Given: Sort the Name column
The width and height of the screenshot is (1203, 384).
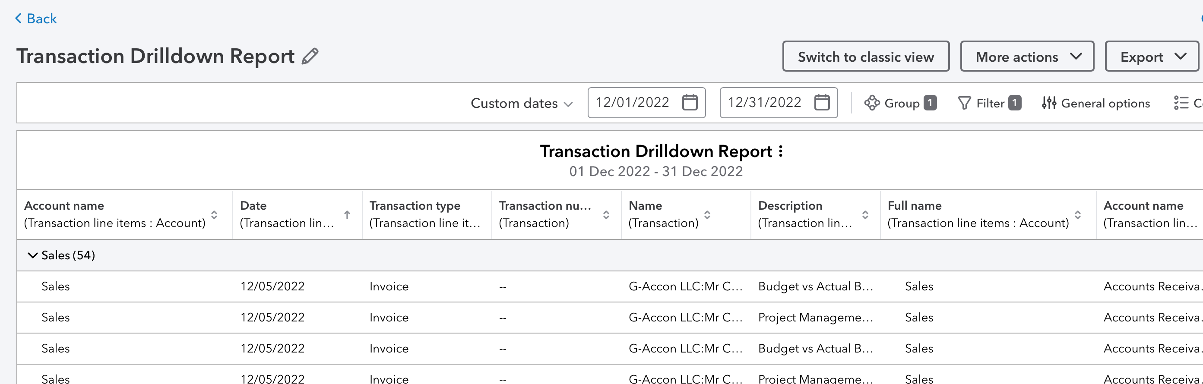Looking at the screenshot, I should pyautogui.click(x=707, y=214).
